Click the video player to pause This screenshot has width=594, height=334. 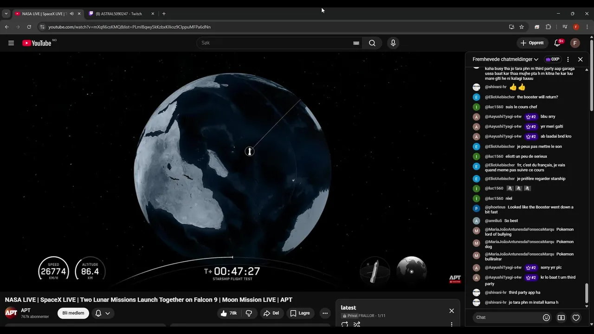pyautogui.click(x=232, y=172)
